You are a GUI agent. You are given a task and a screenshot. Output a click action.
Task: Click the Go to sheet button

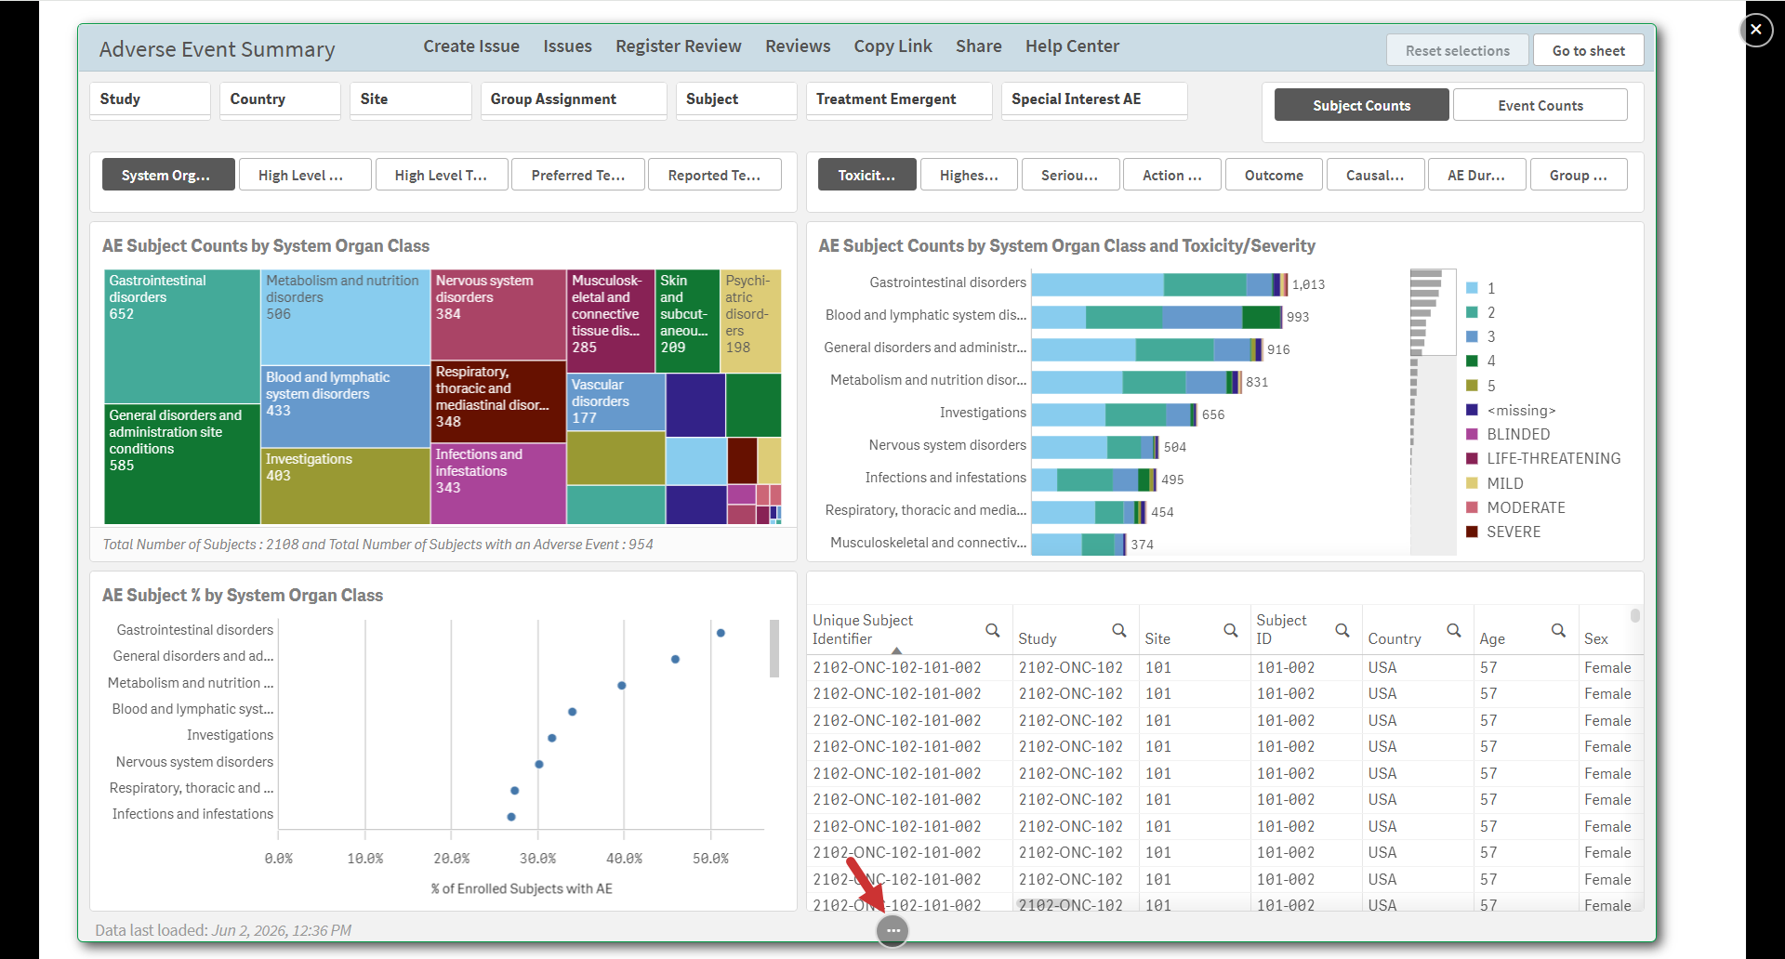point(1588,50)
